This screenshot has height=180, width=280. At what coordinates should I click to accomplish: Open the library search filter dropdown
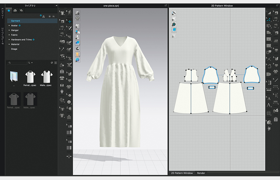coord(30,63)
